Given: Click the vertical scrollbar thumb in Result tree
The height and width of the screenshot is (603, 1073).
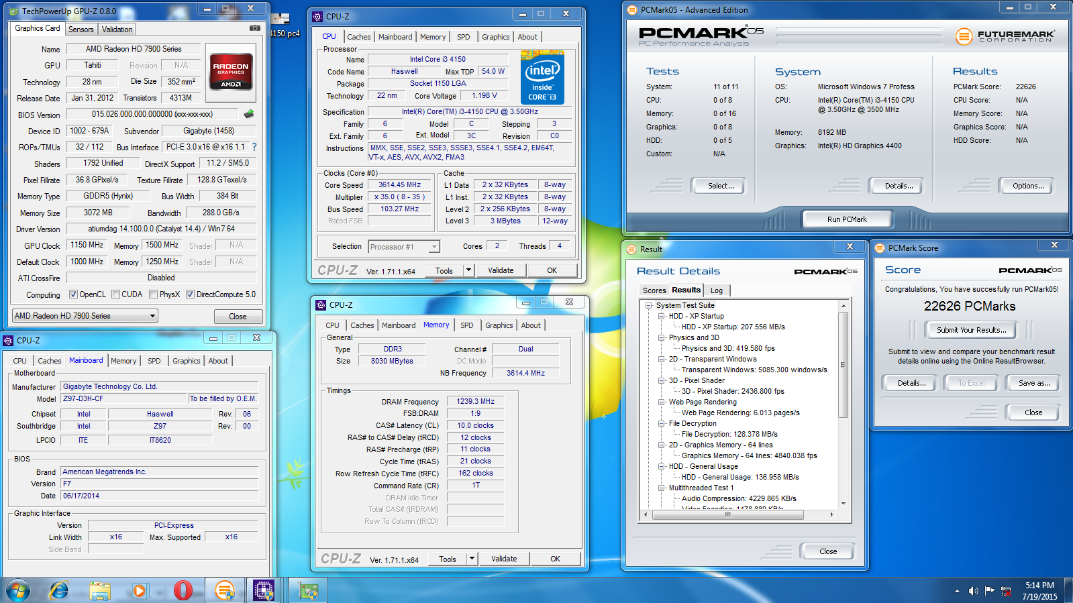Looking at the screenshot, I should tap(843, 364).
